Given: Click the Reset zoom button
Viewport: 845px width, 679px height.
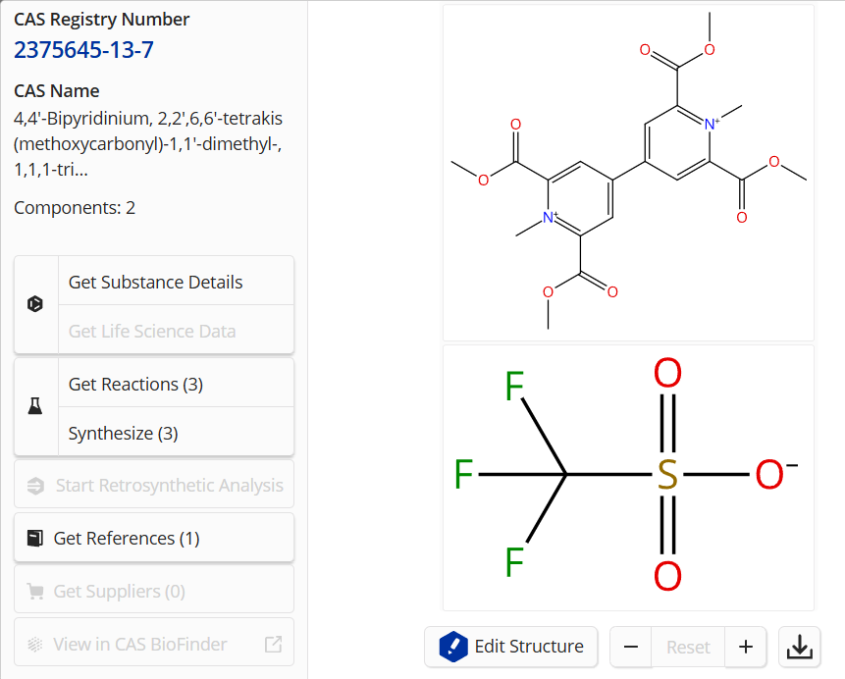Looking at the screenshot, I should point(688,647).
